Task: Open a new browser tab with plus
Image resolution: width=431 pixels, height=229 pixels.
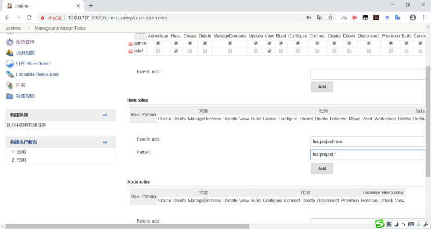Action: (x=91, y=5)
